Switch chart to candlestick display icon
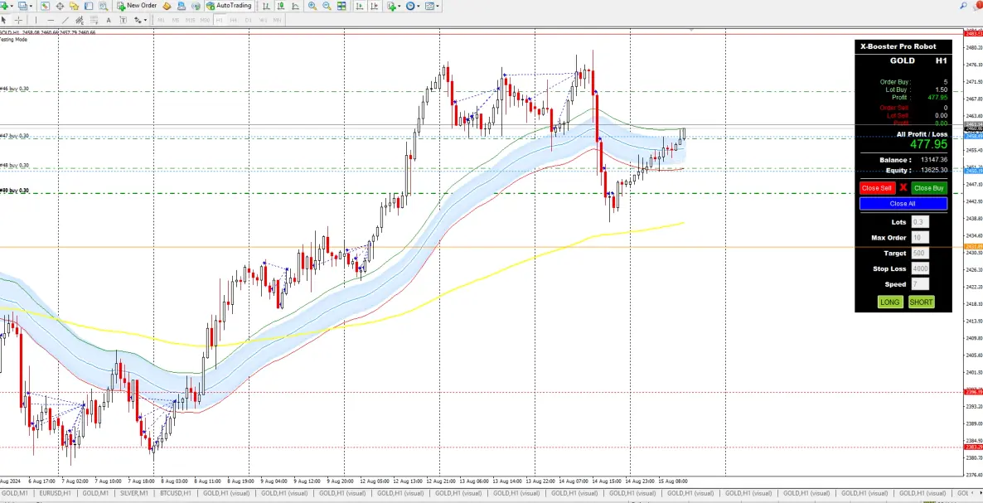The image size is (983, 503). point(281,6)
